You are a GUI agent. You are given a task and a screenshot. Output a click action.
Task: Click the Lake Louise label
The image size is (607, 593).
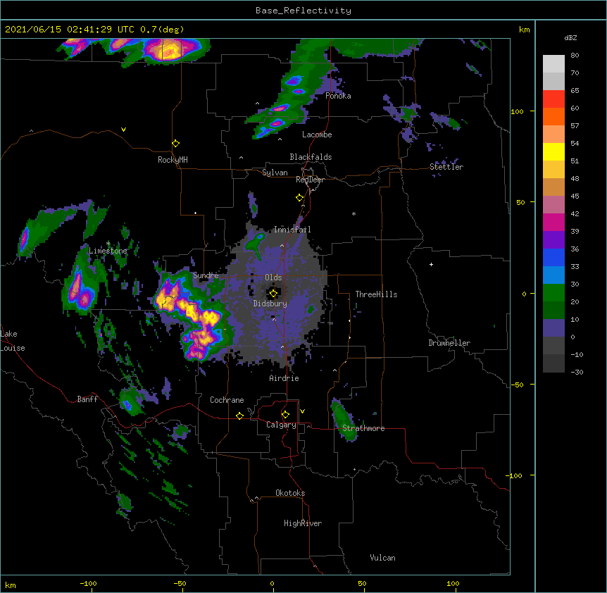click(13, 341)
